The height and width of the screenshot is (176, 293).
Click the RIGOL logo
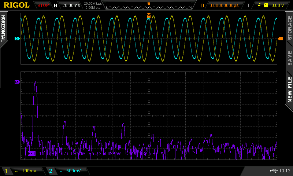16,5
